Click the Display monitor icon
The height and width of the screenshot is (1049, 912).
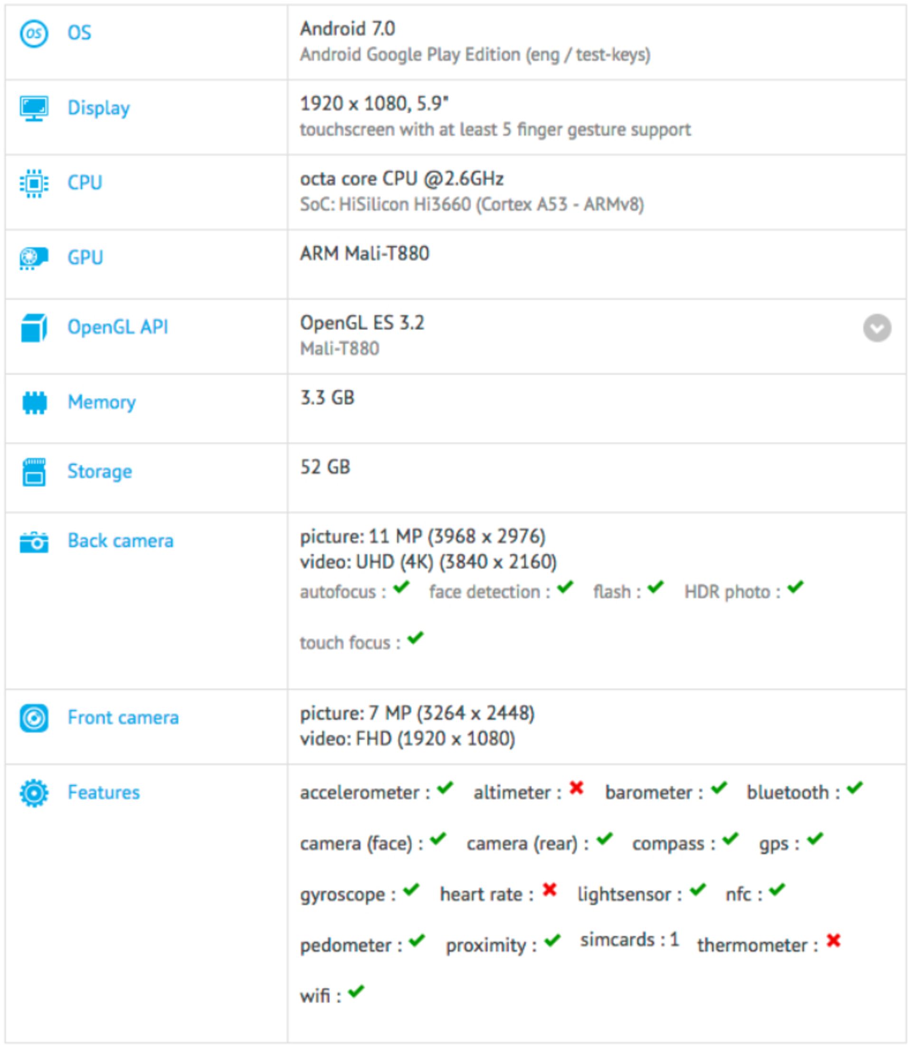point(34,106)
